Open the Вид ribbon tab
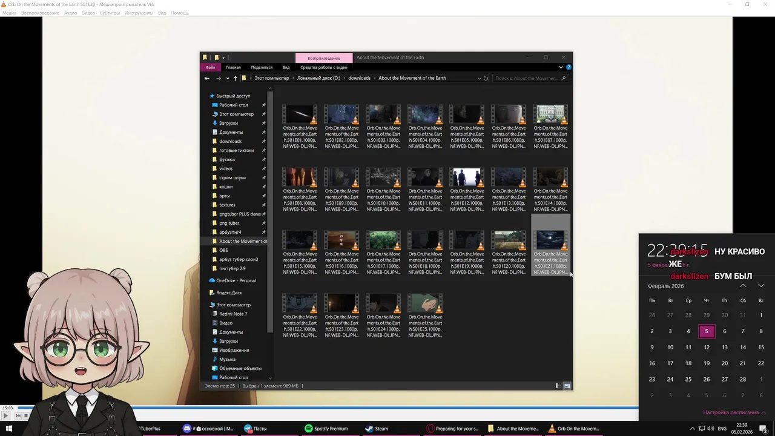The width and height of the screenshot is (775, 436). pos(286,67)
